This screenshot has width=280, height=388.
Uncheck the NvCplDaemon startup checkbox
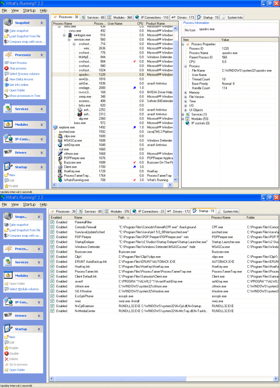click(x=52, y=306)
